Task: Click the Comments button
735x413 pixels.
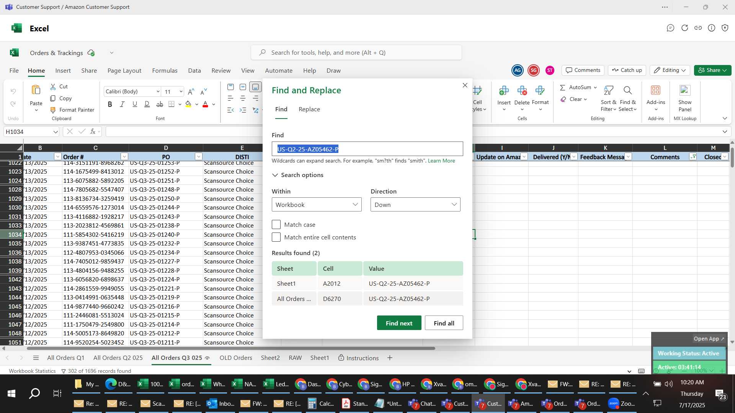Action: click(583, 70)
